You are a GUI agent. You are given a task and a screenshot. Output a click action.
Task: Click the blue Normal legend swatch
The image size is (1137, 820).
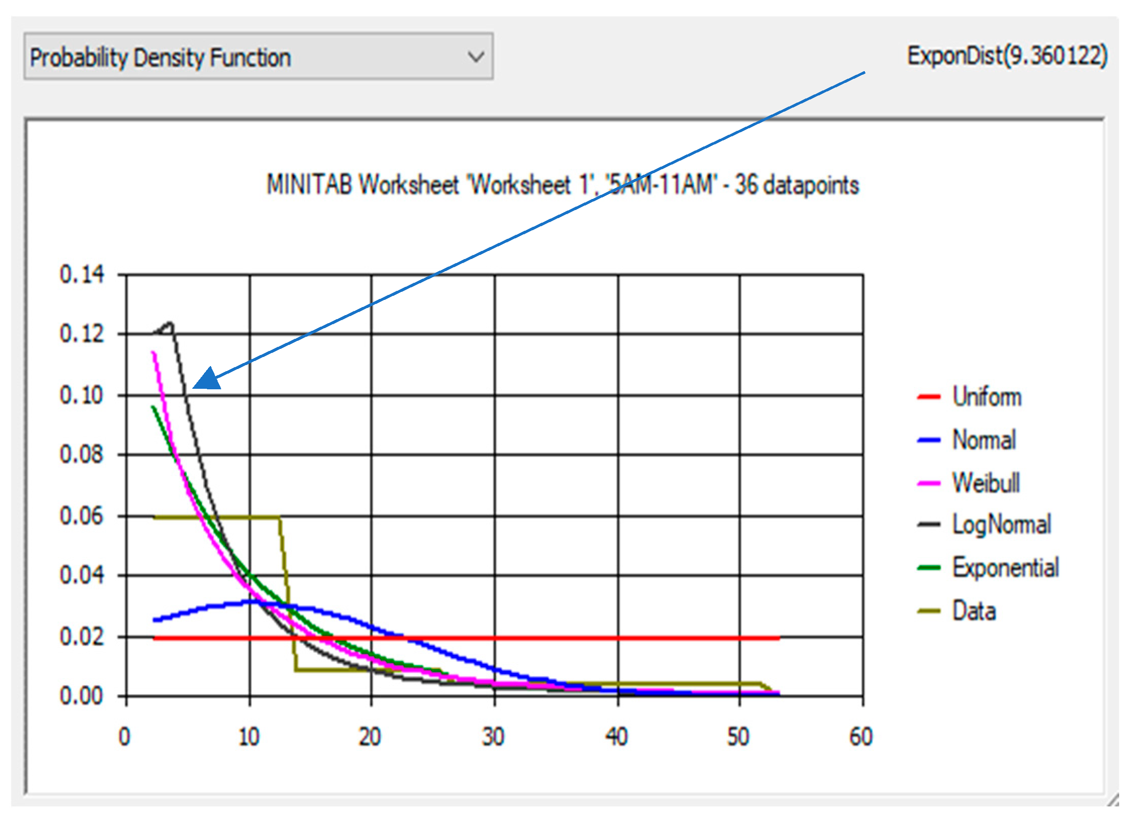pos(928,440)
